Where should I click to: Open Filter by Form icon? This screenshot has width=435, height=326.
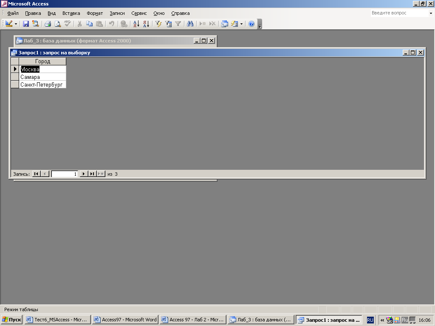point(168,24)
